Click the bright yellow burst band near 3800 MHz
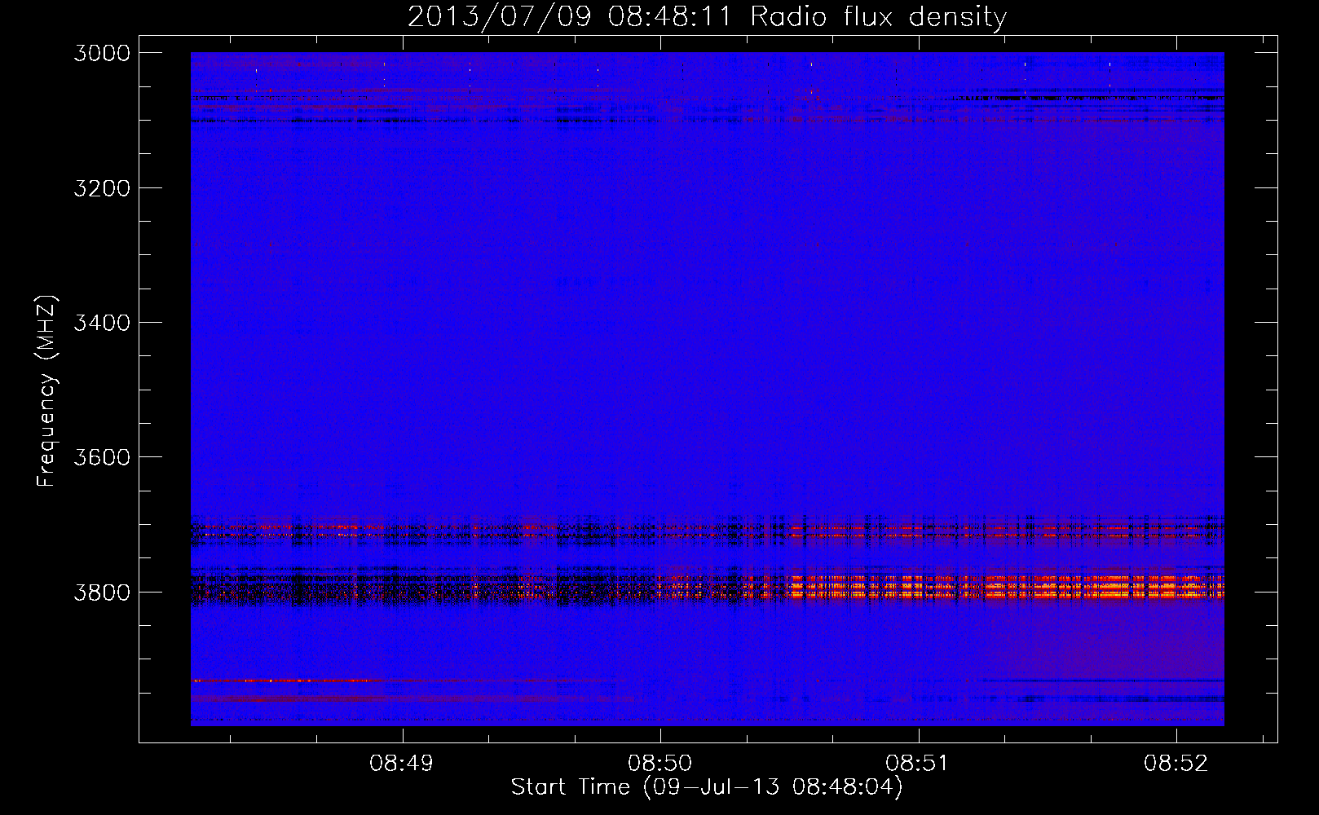The width and height of the screenshot is (1319, 815). tap(1007, 587)
